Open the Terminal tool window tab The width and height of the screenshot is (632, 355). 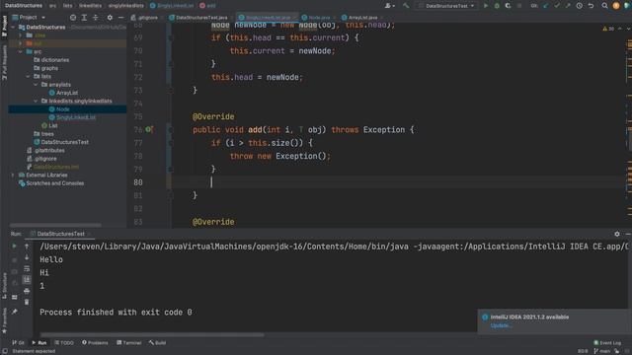[129, 343]
